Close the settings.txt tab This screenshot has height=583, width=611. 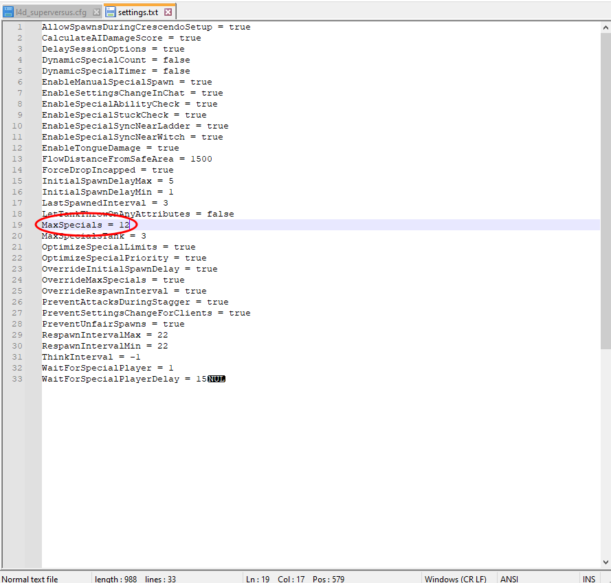click(x=168, y=12)
